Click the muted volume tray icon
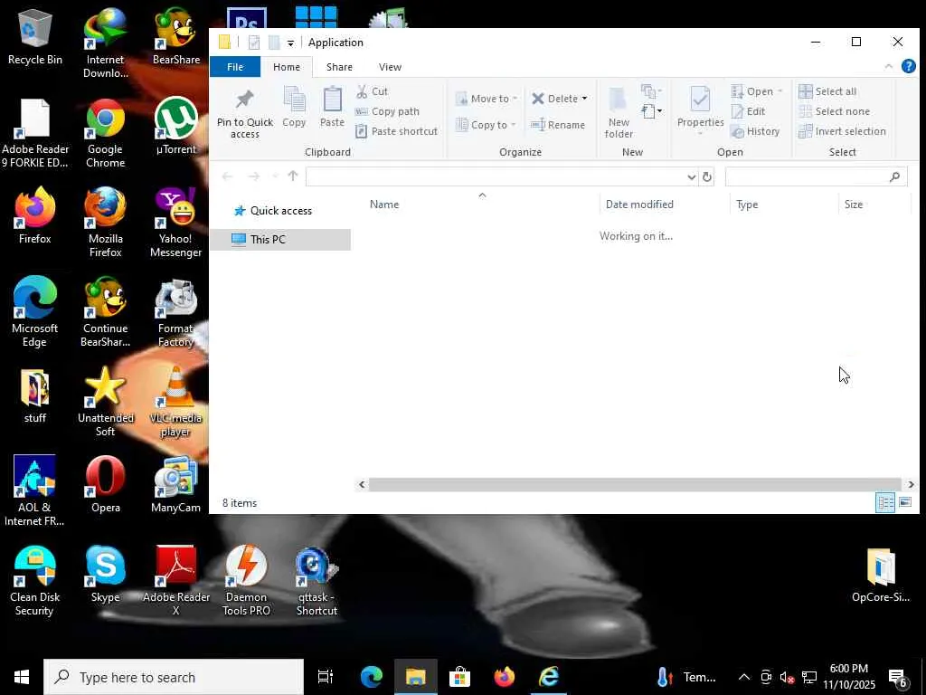The height and width of the screenshot is (695, 926). 786,677
